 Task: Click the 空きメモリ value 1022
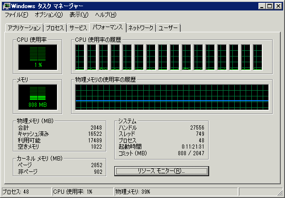96,147
